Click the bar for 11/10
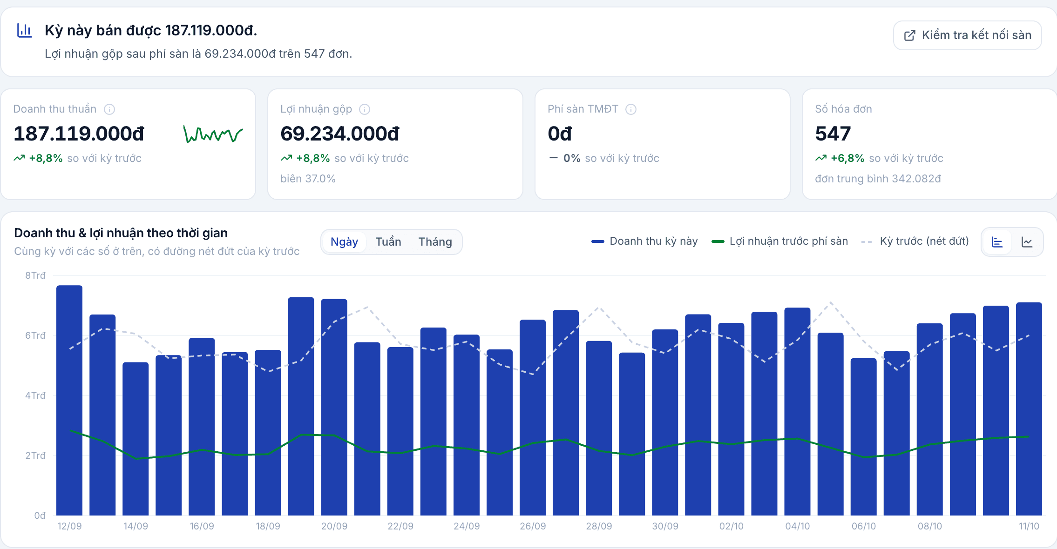The height and width of the screenshot is (549, 1057). pyautogui.click(x=1029, y=409)
